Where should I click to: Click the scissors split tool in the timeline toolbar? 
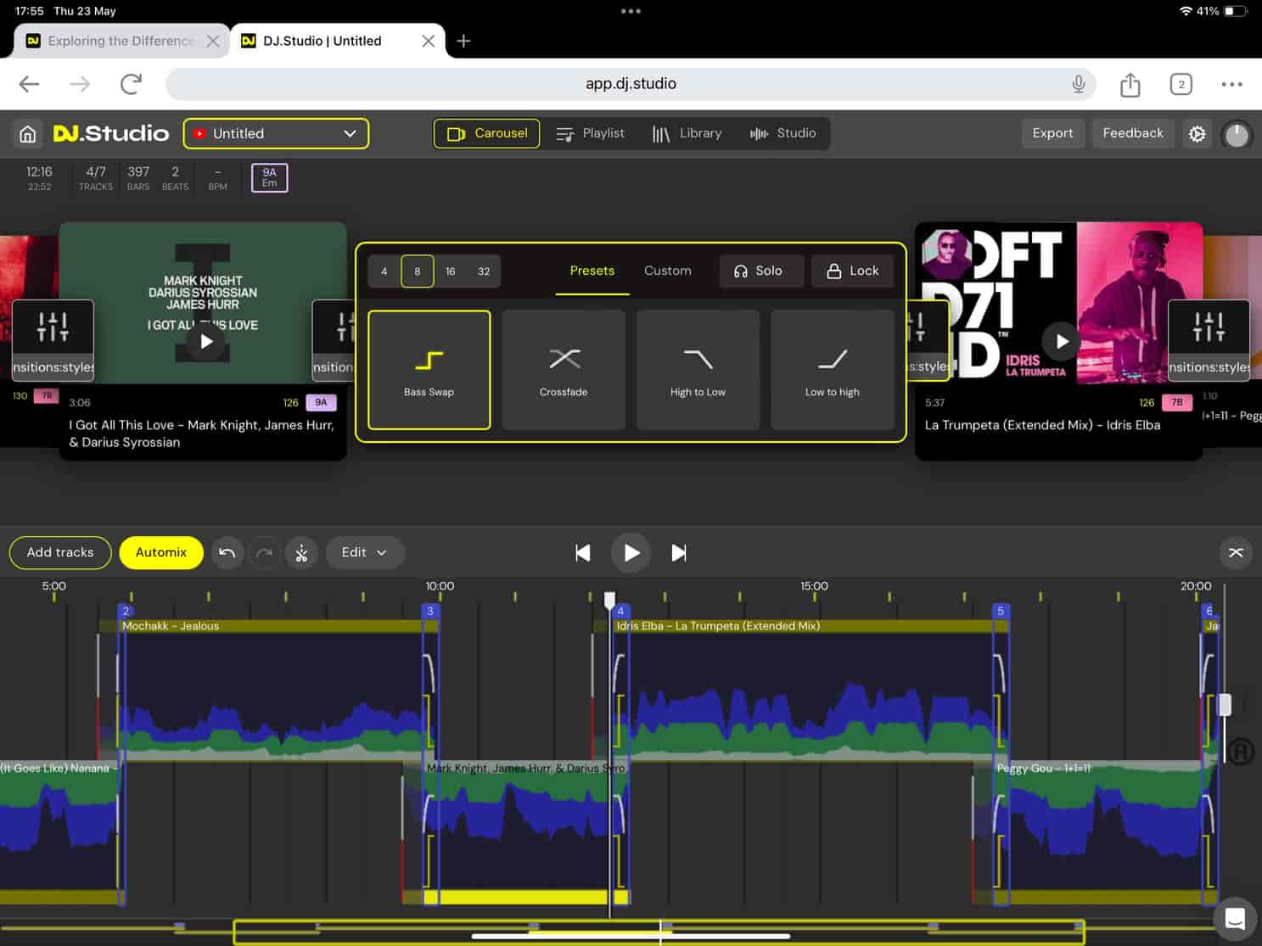coord(301,552)
